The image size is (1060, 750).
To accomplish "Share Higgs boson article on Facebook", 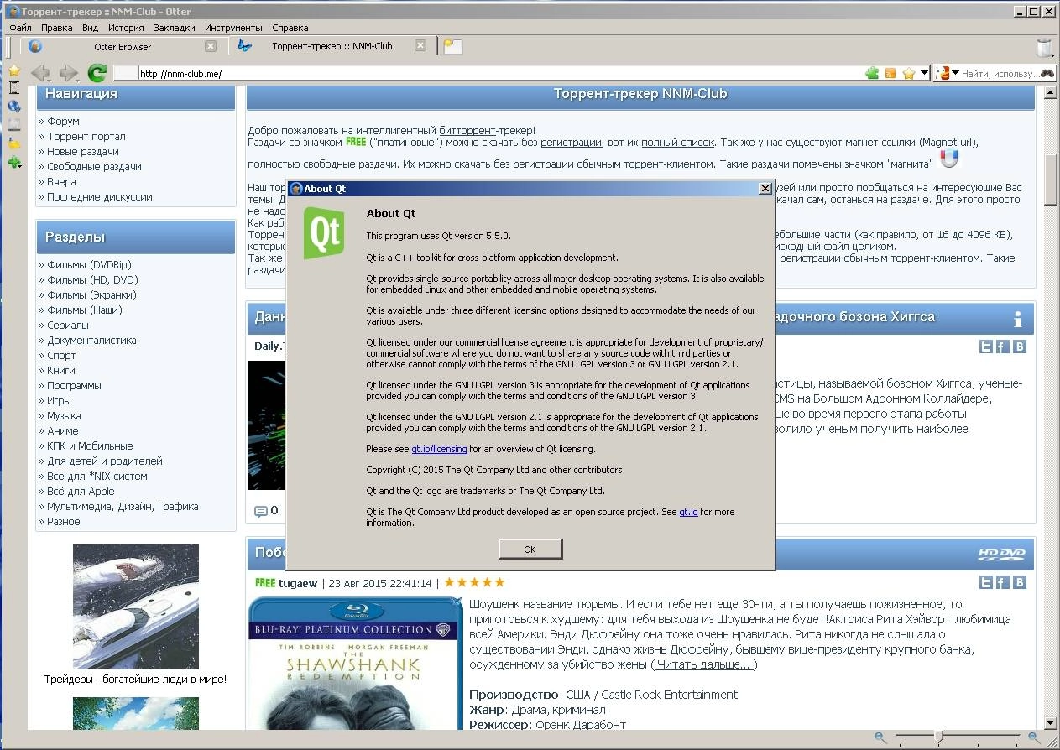I will pyautogui.click(x=1003, y=346).
